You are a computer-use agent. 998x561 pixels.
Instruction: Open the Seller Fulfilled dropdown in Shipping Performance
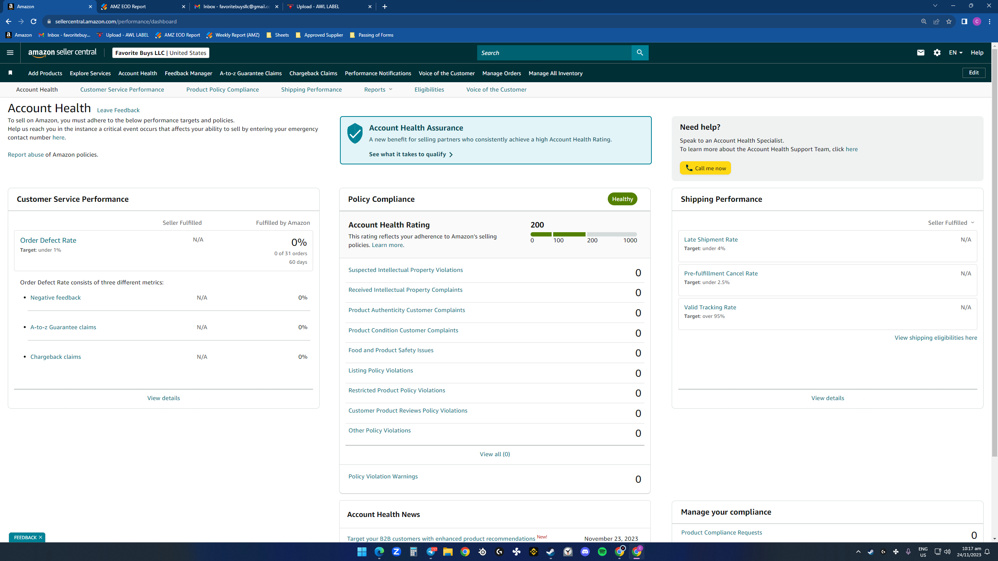pyautogui.click(x=951, y=223)
